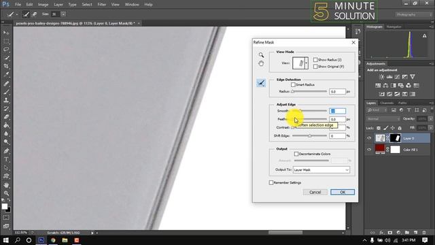Add a Curves adjustment
This screenshot has width=435, height=245.
[x=397, y=77]
